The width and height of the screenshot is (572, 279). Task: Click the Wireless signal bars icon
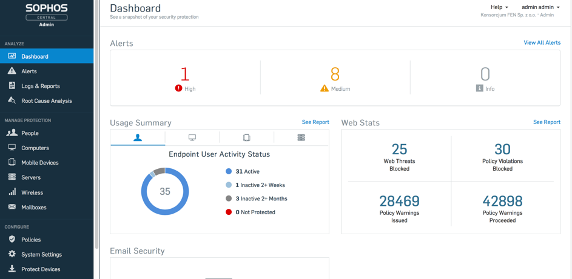[12, 192]
